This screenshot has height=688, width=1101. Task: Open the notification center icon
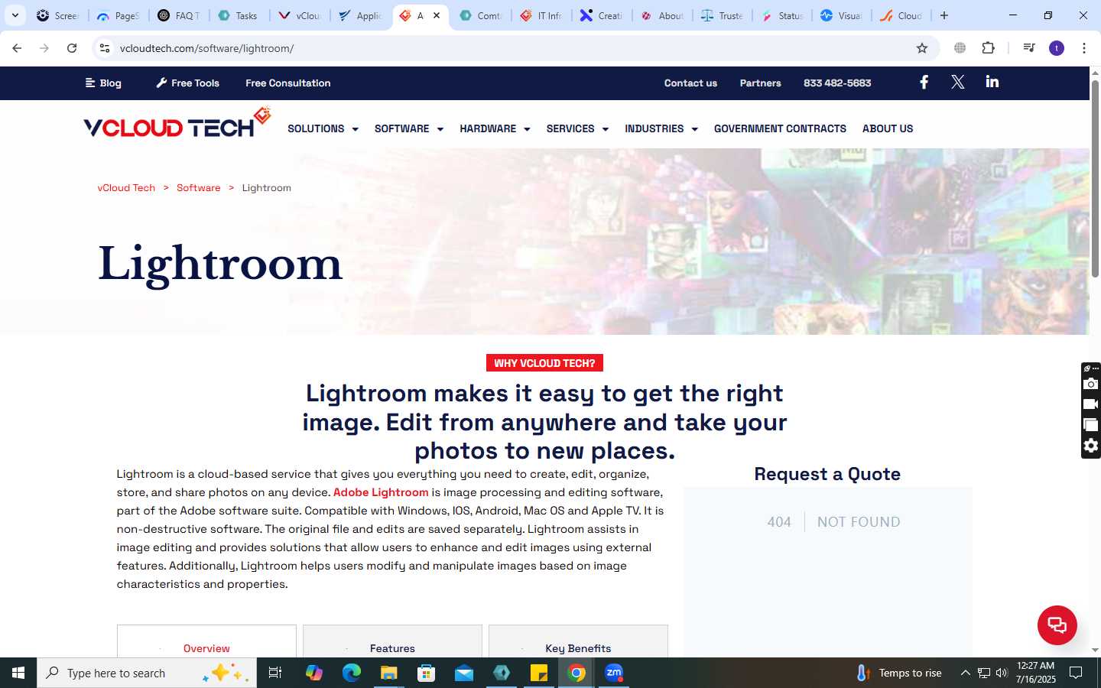(1076, 673)
